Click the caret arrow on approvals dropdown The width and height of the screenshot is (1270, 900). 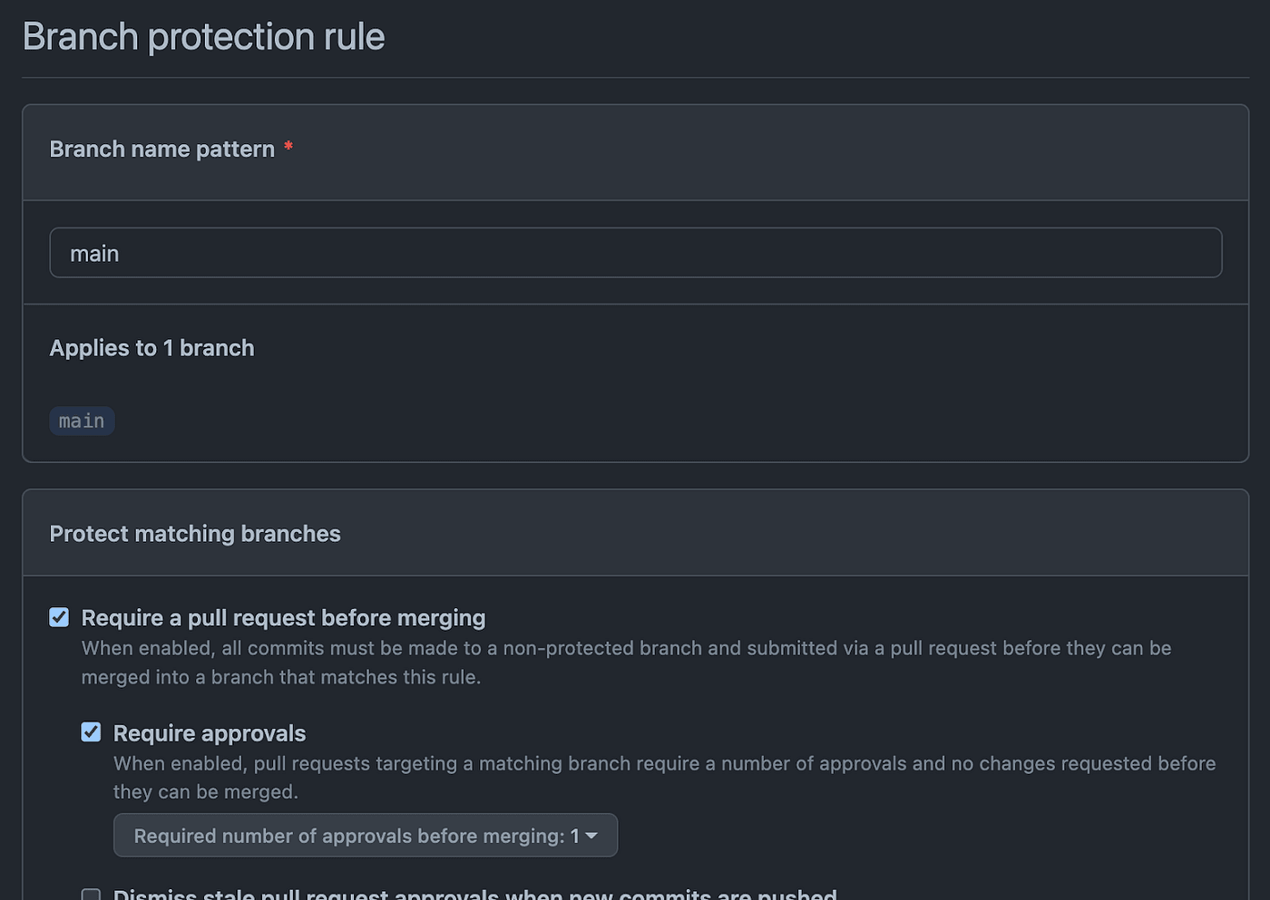tap(591, 836)
